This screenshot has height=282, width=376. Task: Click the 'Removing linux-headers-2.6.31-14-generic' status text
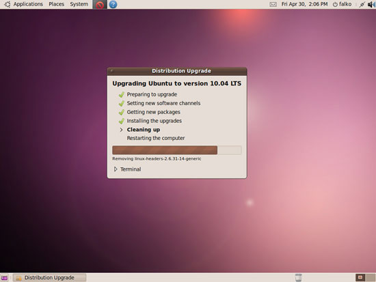[157, 159]
